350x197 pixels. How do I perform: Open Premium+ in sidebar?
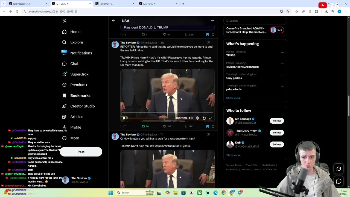tap(75, 85)
